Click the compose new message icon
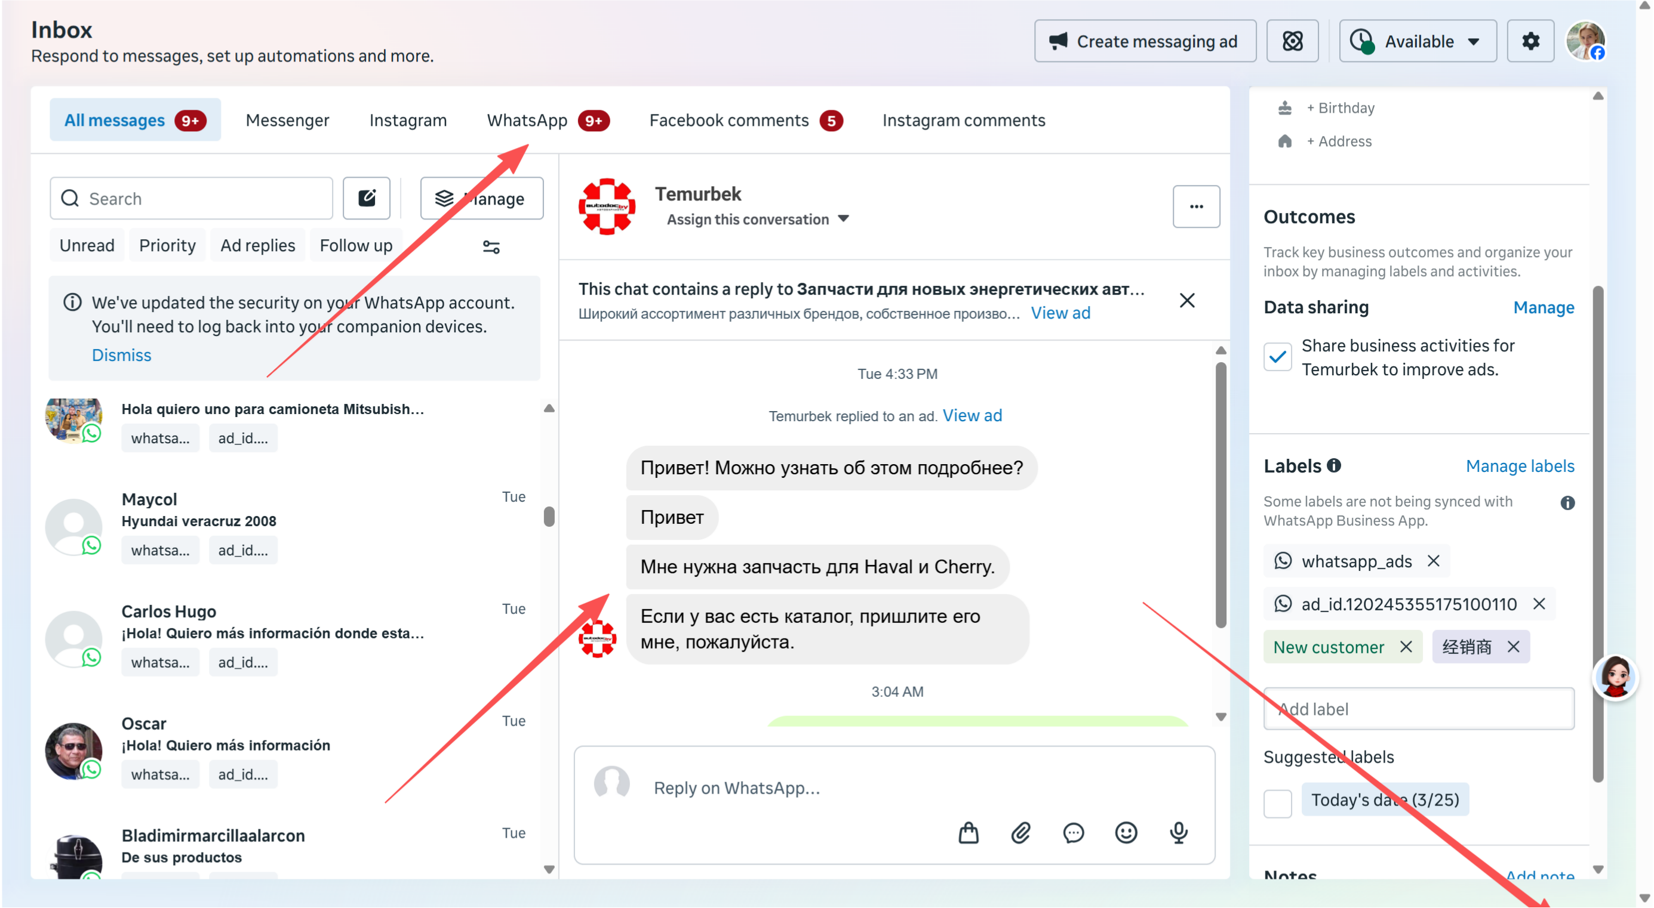The height and width of the screenshot is (908, 1654). click(x=367, y=198)
